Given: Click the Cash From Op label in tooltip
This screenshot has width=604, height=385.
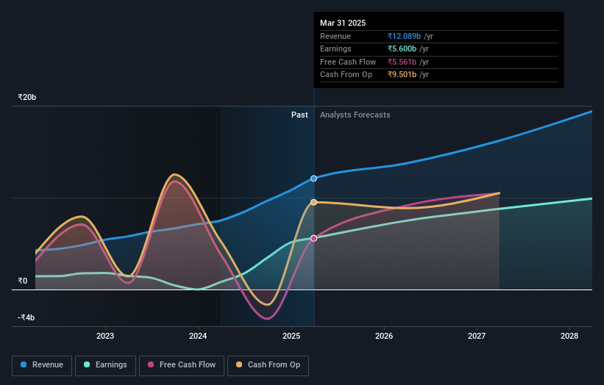Looking at the screenshot, I should point(346,75).
